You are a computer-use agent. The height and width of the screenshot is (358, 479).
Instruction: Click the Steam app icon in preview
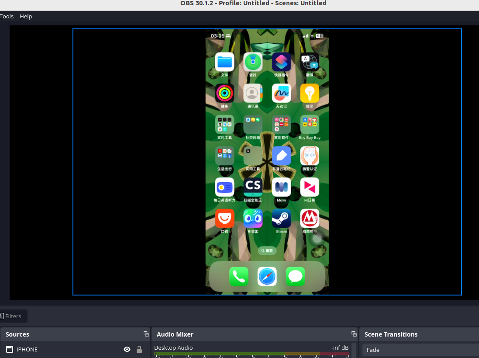tap(281, 218)
